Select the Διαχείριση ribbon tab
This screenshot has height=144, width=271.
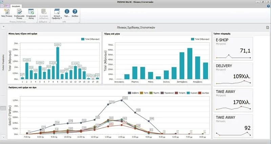pyautogui.click(x=16, y=6)
